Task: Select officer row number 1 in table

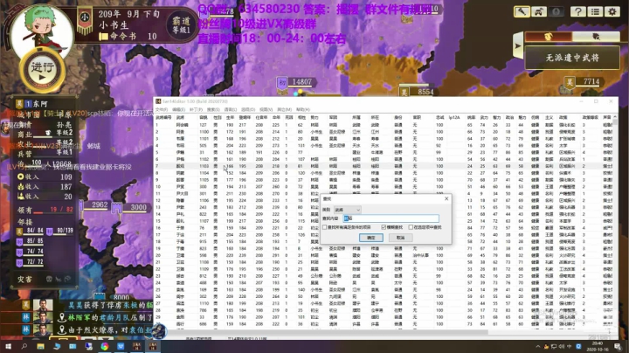Action: point(384,125)
